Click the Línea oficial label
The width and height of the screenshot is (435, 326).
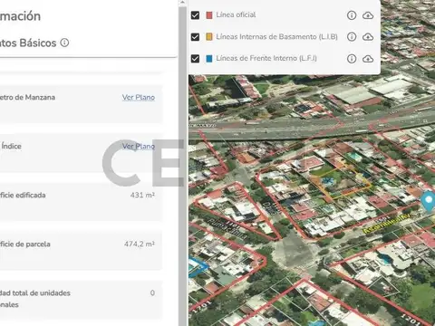[236, 14]
